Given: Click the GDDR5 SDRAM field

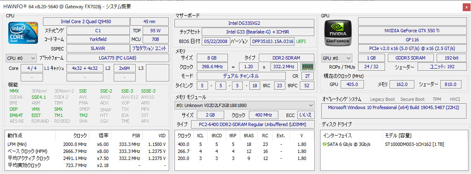Looking at the screenshot, I should (x=411, y=58).
